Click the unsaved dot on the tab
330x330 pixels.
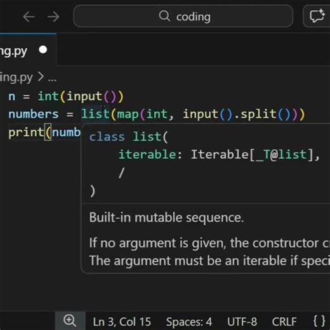[x=43, y=50]
